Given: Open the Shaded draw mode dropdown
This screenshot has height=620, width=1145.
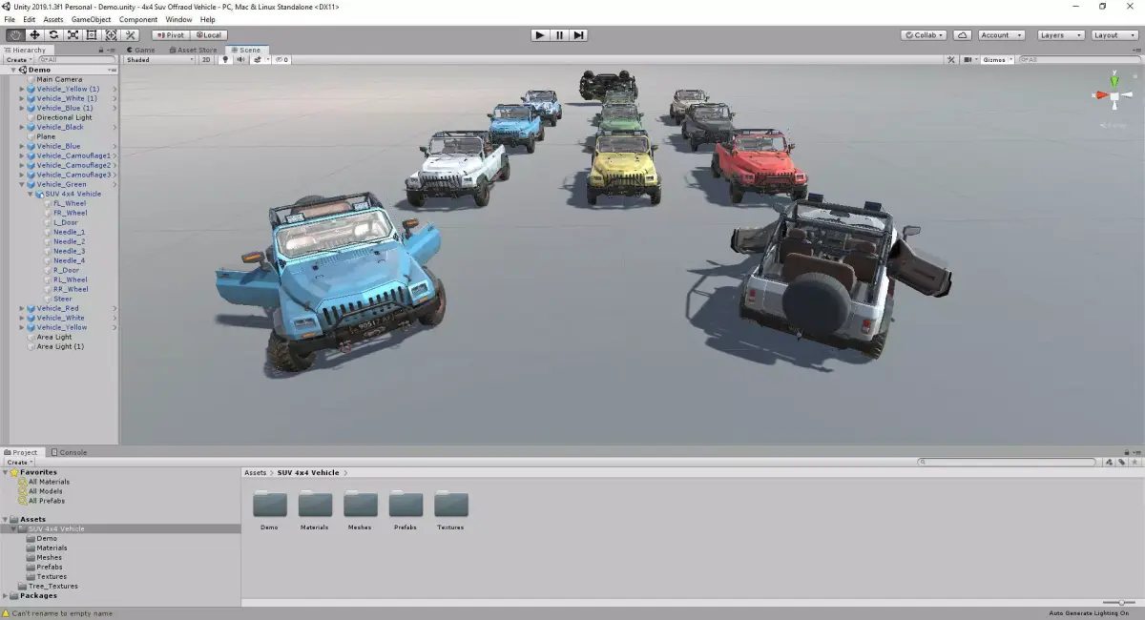Looking at the screenshot, I should tap(159, 59).
